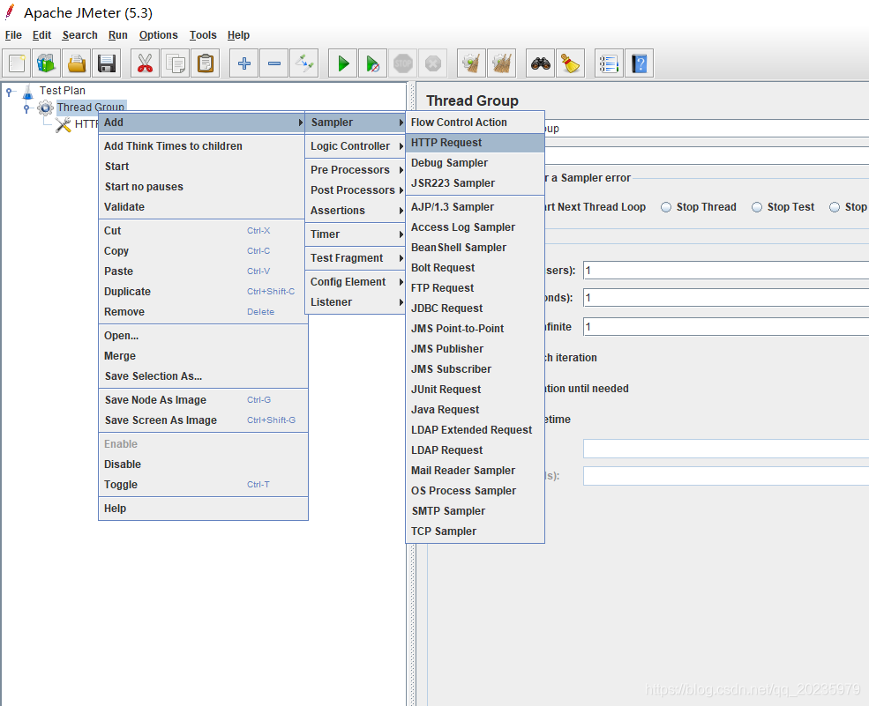This screenshot has height=706, width=869.
Task: Click the New test plan toolbar icon
Action: pyautogui.click(x=17, y=63)
